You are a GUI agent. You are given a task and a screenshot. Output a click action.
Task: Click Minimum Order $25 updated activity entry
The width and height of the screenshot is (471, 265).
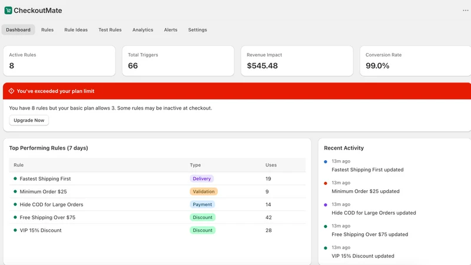(366, 191)
